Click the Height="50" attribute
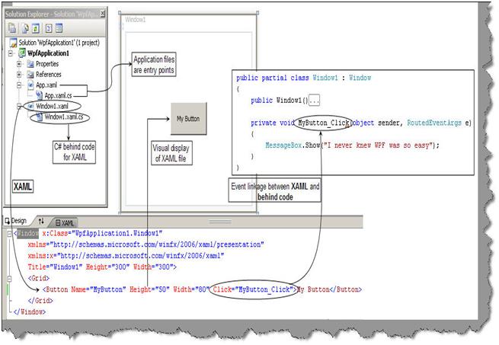499x345 pixels. pyautogui.click(x=149, y=289)
